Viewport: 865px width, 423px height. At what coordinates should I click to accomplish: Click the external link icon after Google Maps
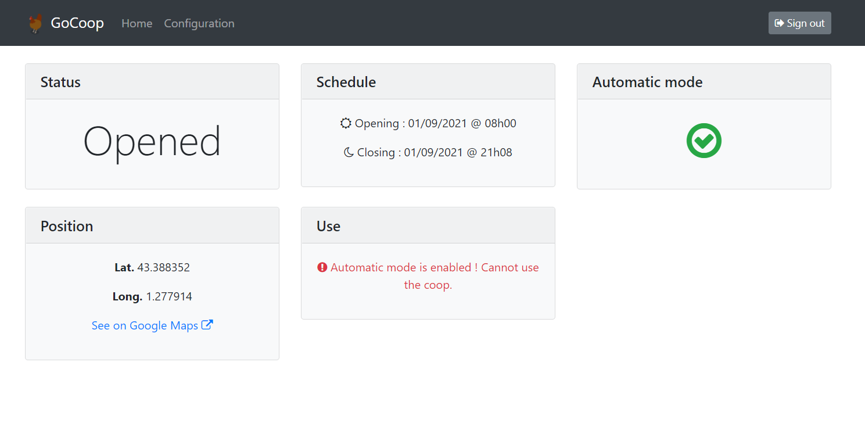[x=207, y=325]
